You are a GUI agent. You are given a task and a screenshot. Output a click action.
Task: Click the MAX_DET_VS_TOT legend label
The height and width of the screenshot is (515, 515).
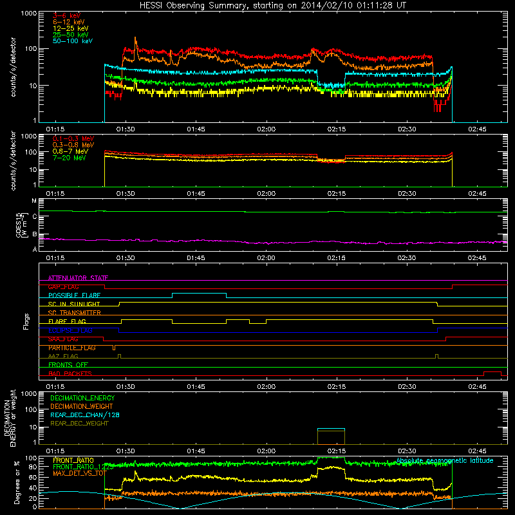79,473
